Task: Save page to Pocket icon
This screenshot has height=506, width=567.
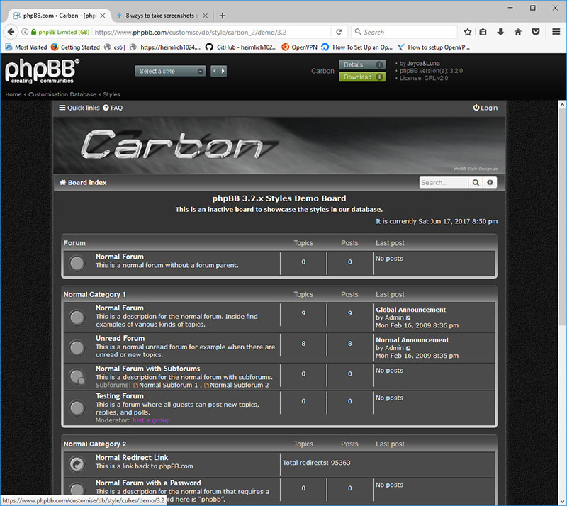Action: pos(536,32)
